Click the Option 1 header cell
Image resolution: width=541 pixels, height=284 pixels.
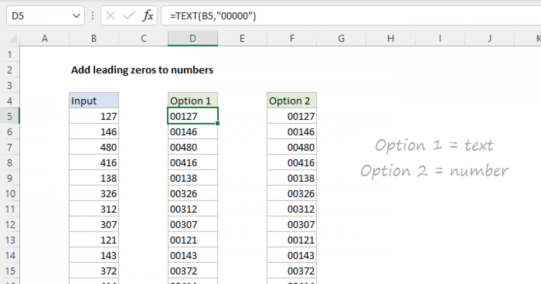pyautogui.click(x=193, y=101)
